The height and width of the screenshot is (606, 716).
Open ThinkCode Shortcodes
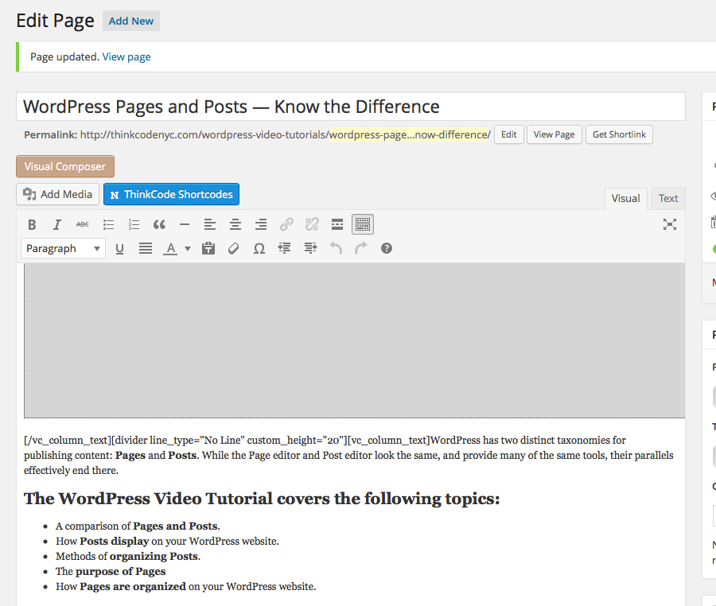[x=171, y=194]
